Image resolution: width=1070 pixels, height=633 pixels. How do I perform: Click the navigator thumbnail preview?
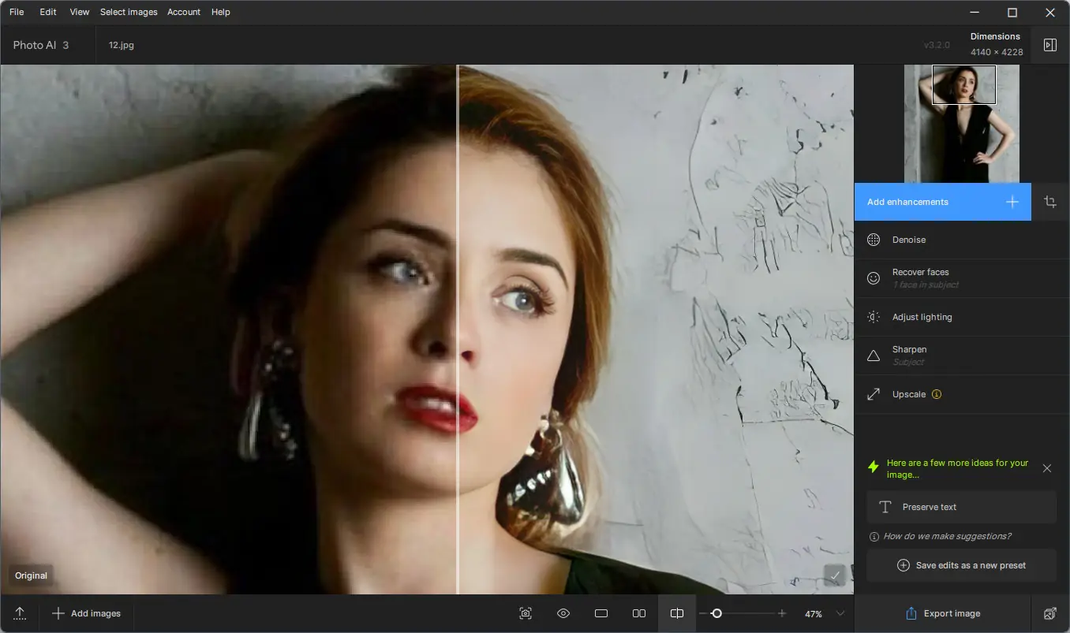click(x=962, y=124)
